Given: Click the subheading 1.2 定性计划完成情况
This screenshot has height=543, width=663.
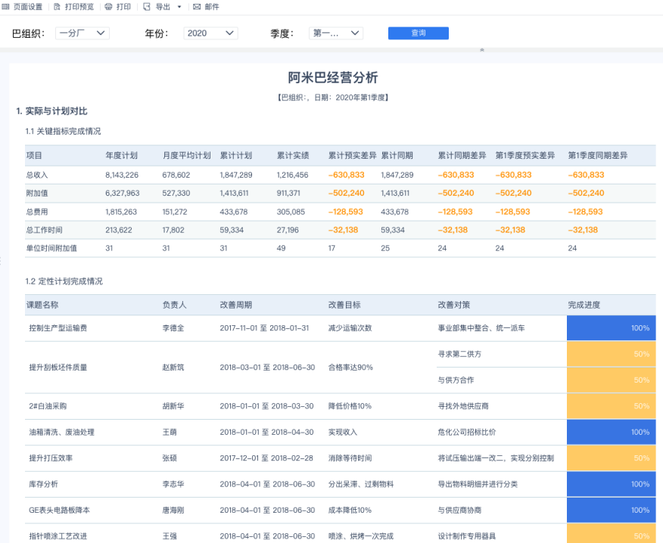Looking at the screenshot, I should [x=64, y=281].
